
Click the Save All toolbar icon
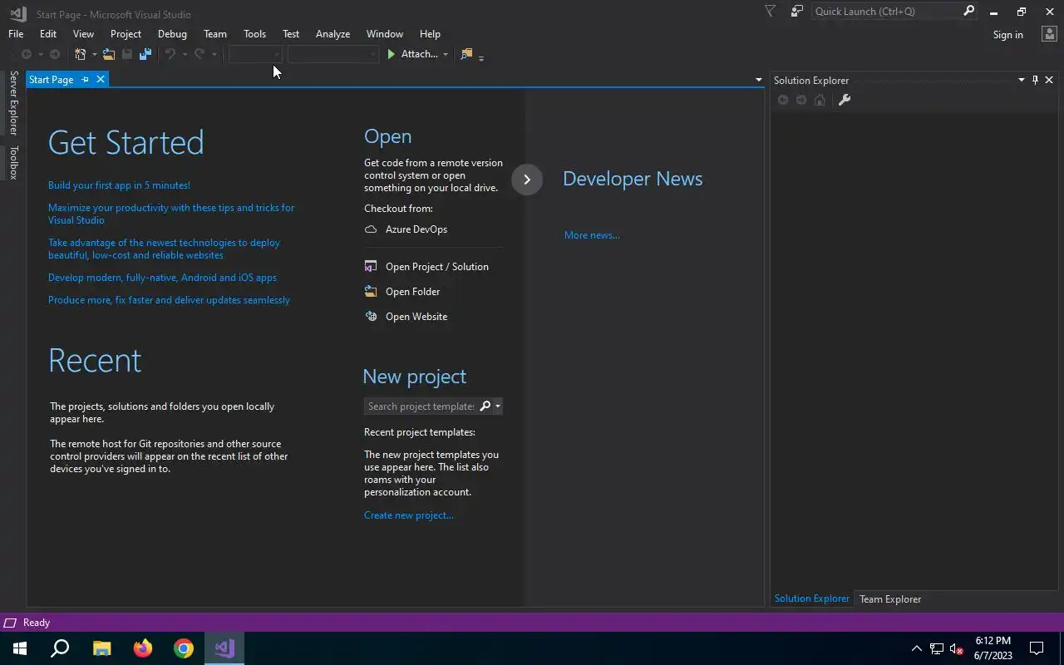[x=145, y=54]
